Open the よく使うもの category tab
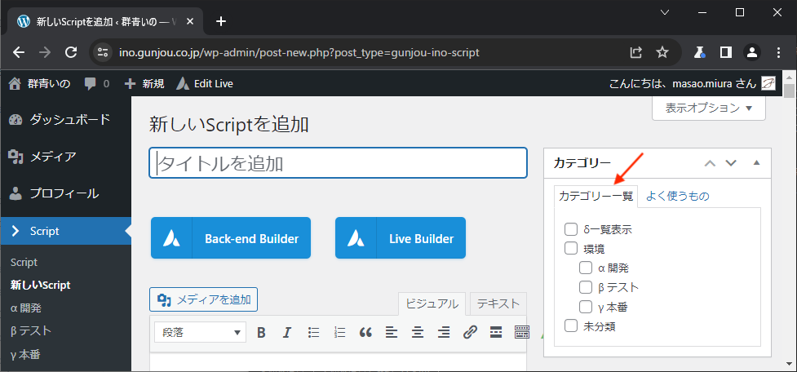Viewport: 797px width, 372px height. [x=677, y=196]
